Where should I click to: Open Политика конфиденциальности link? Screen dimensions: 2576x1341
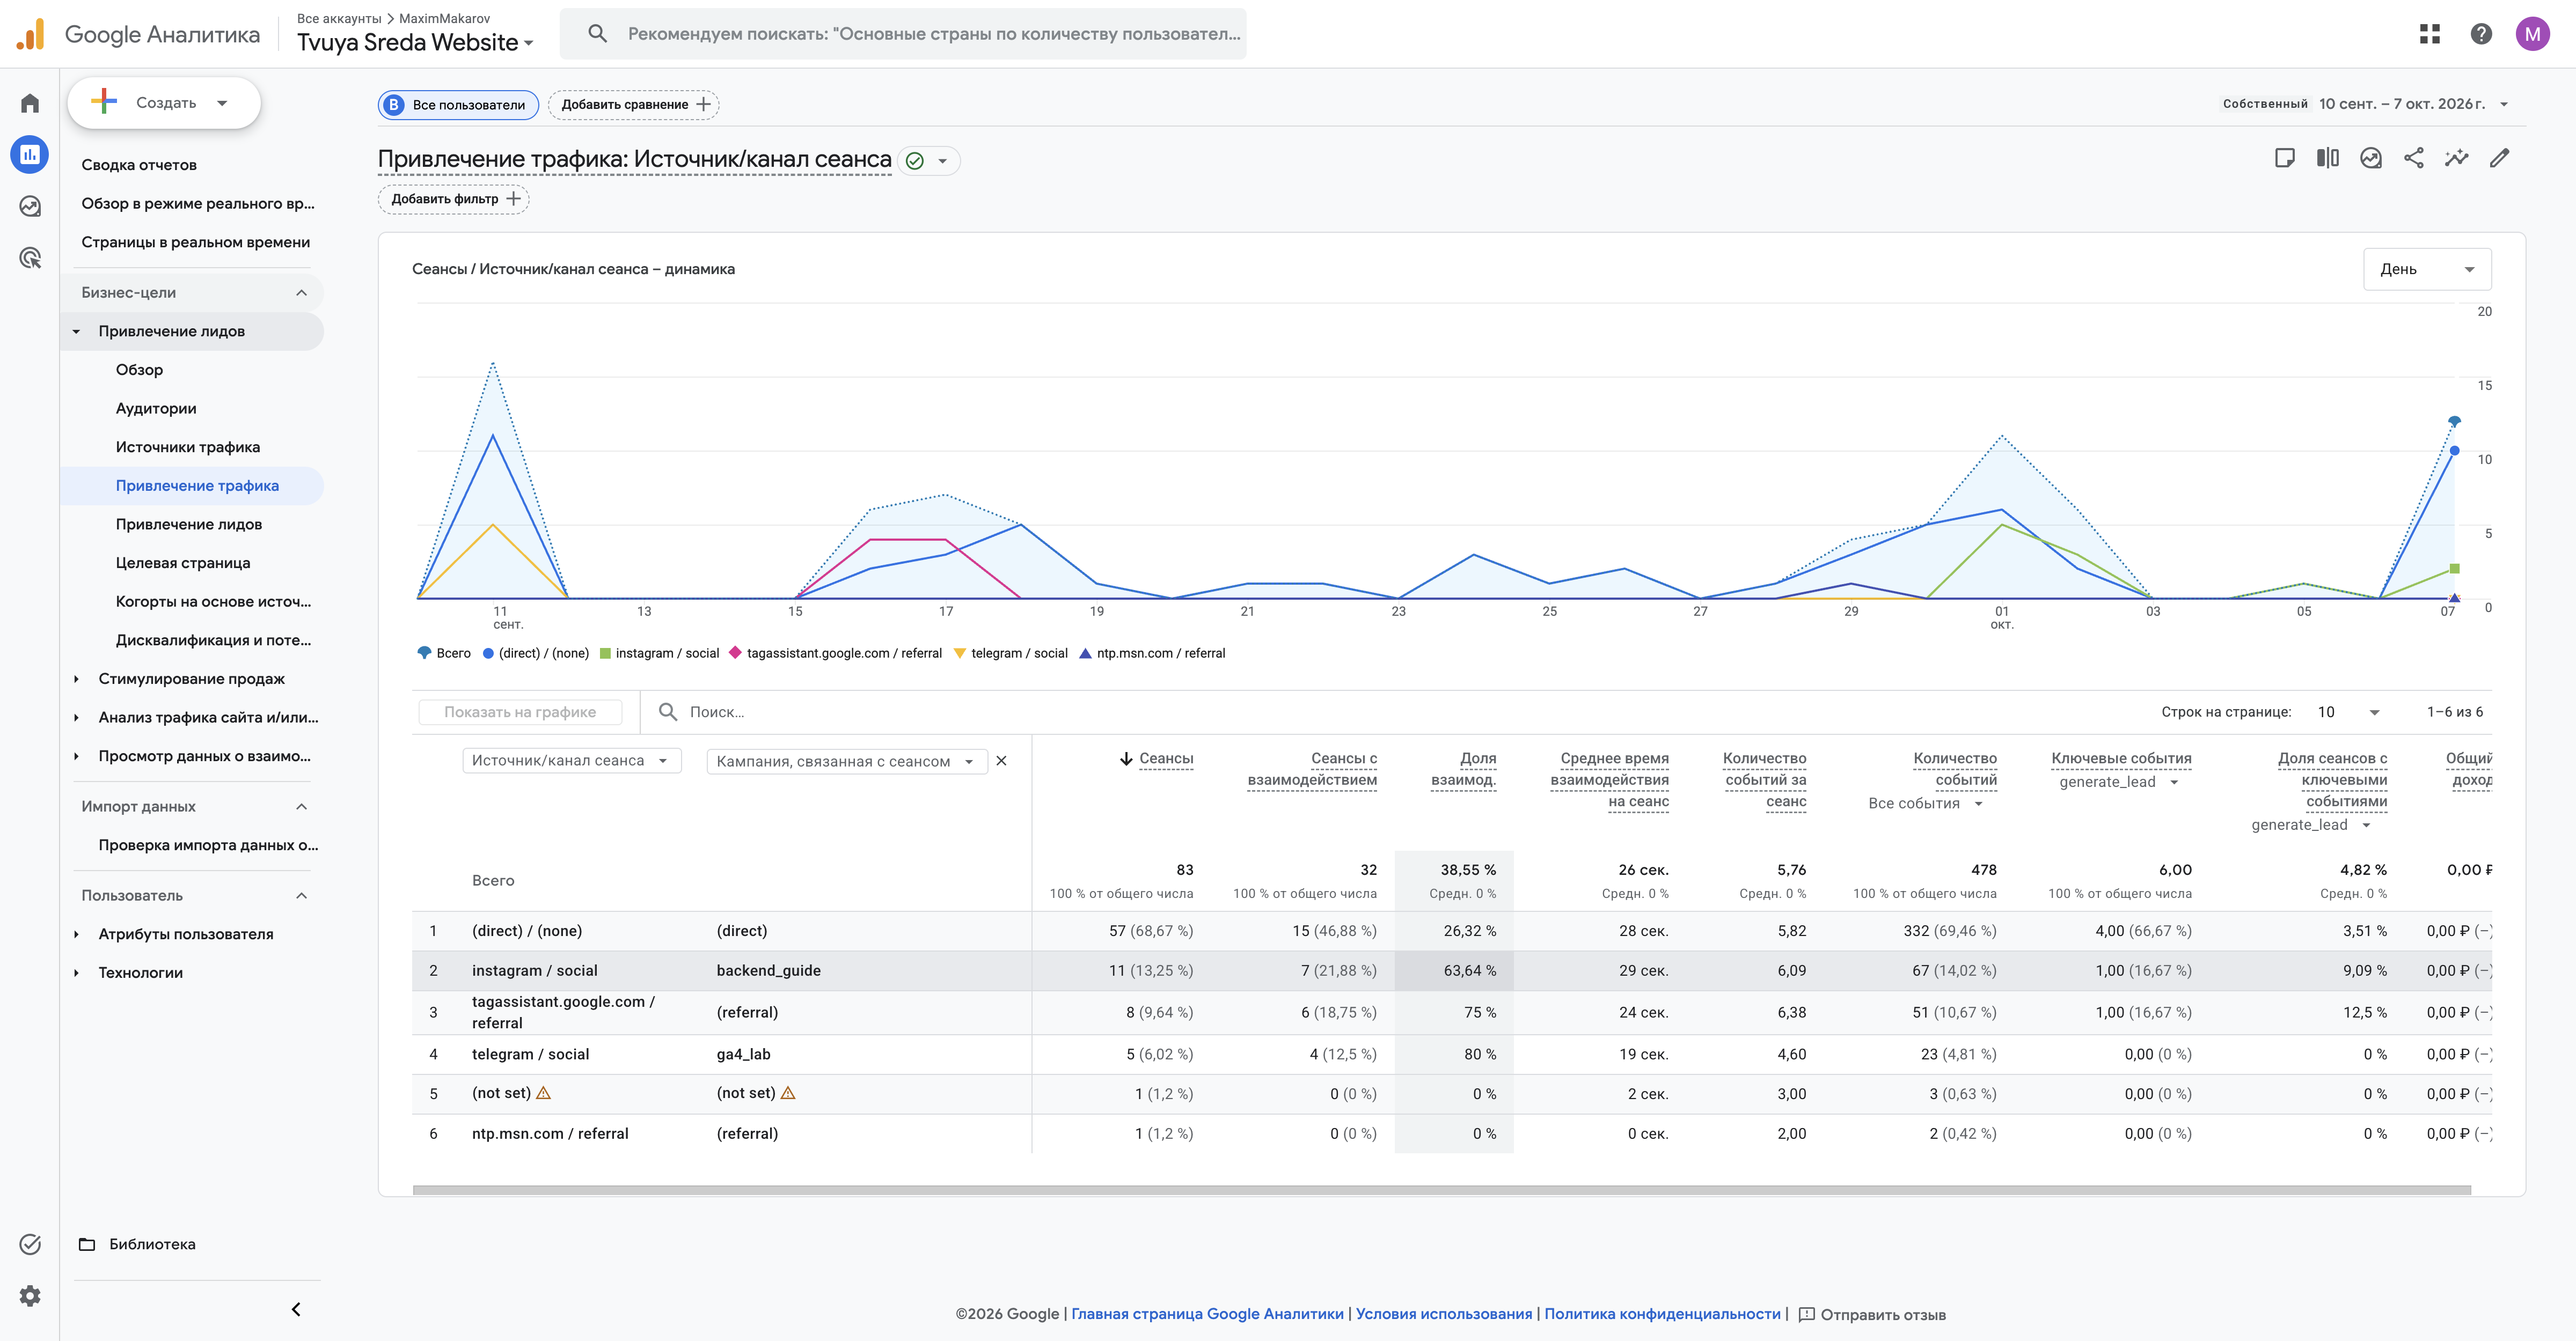click(1662, 1314)
